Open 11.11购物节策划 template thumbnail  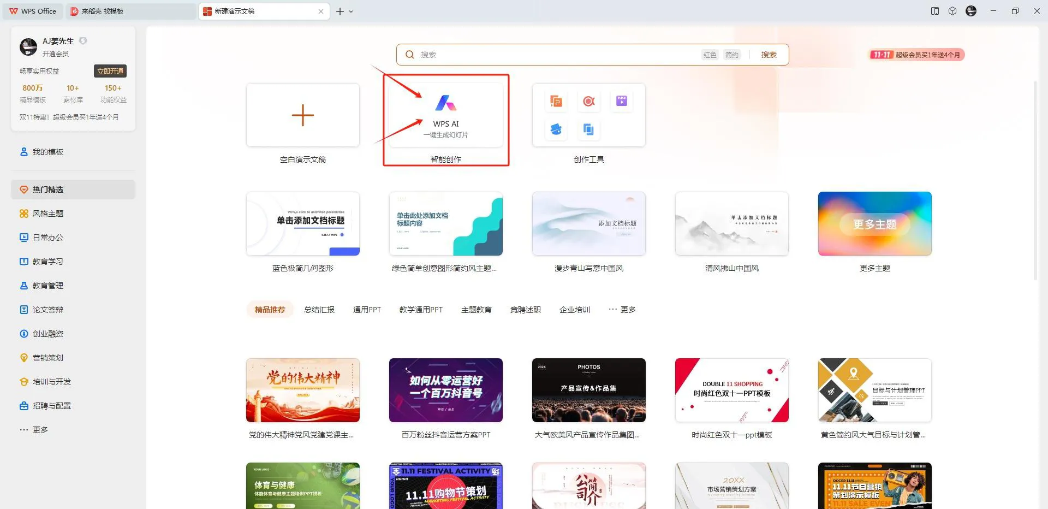click(446, 486)
